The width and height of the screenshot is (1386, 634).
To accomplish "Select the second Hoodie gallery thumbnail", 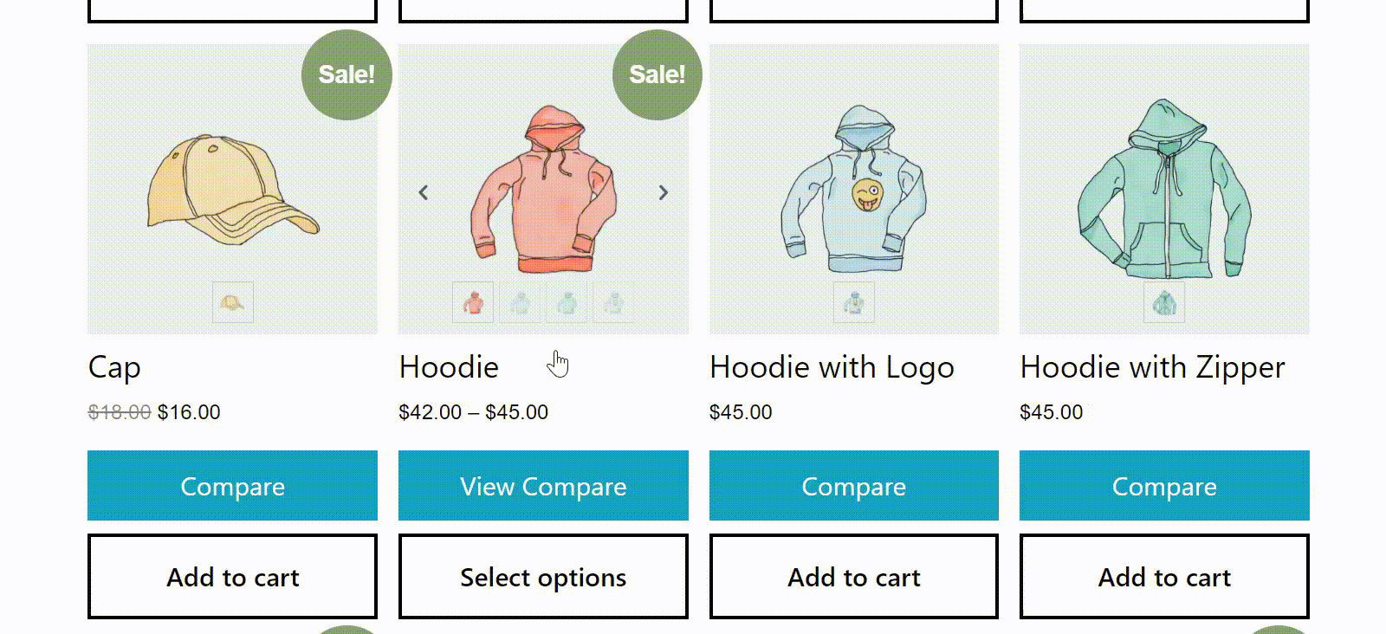I will [x=520, y=302].
